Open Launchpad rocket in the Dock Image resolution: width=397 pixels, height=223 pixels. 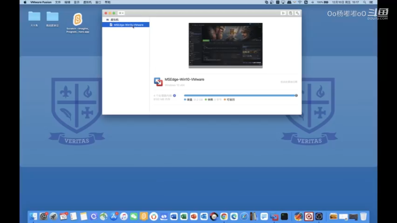pyautogui.click(x=54, y=217)
